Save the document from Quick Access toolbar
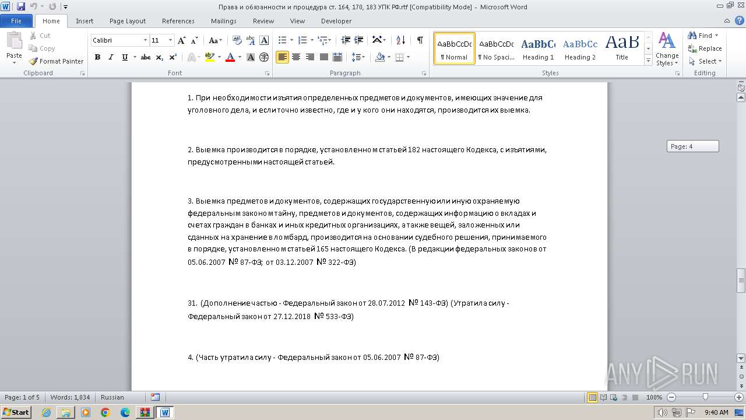Screen dimensions: 746x420 21,7
